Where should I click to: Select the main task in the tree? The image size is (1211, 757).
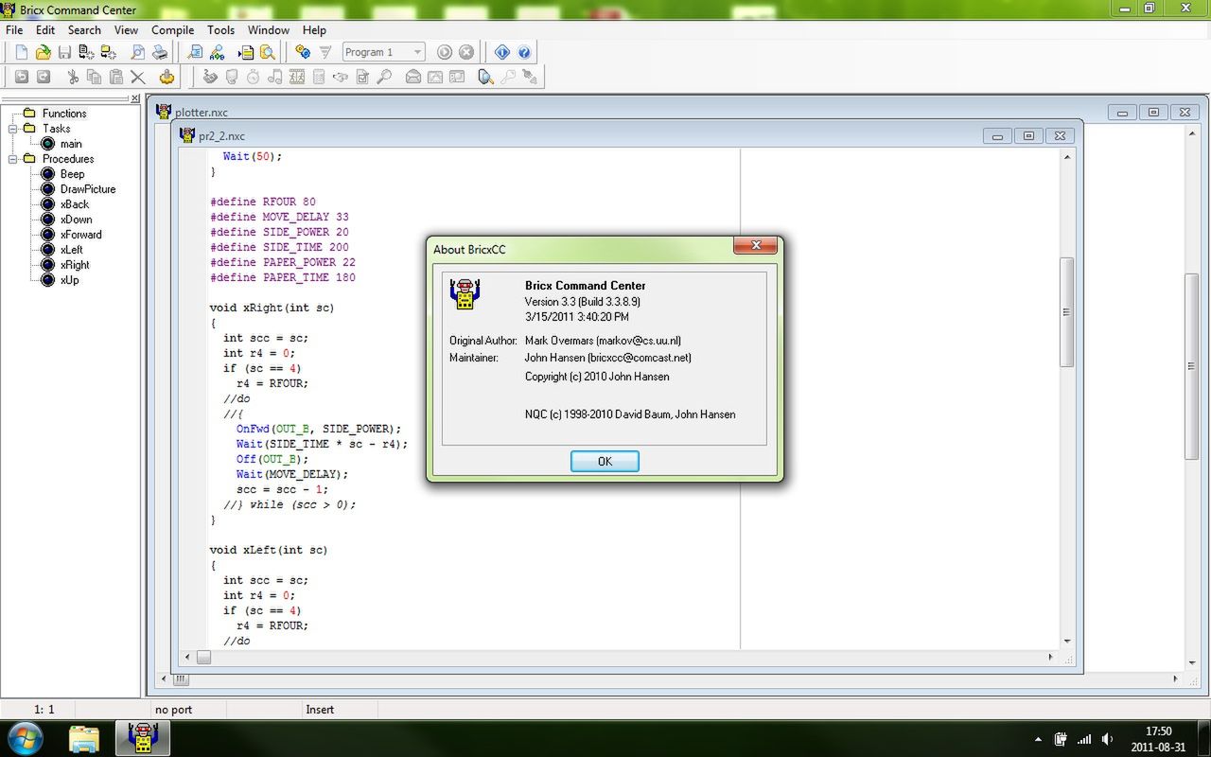(x=71, y=144)
